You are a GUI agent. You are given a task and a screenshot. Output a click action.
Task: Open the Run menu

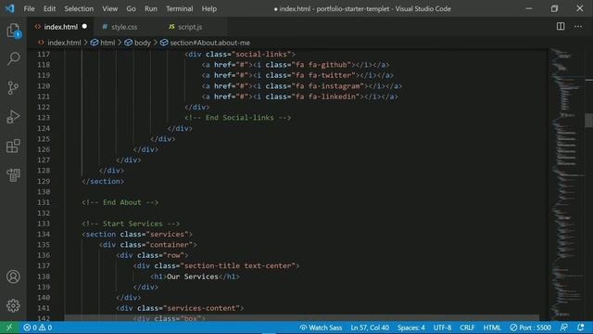pos(150,8)
